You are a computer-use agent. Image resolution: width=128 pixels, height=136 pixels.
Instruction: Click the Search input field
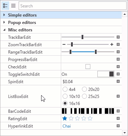[x=72, y=6]
